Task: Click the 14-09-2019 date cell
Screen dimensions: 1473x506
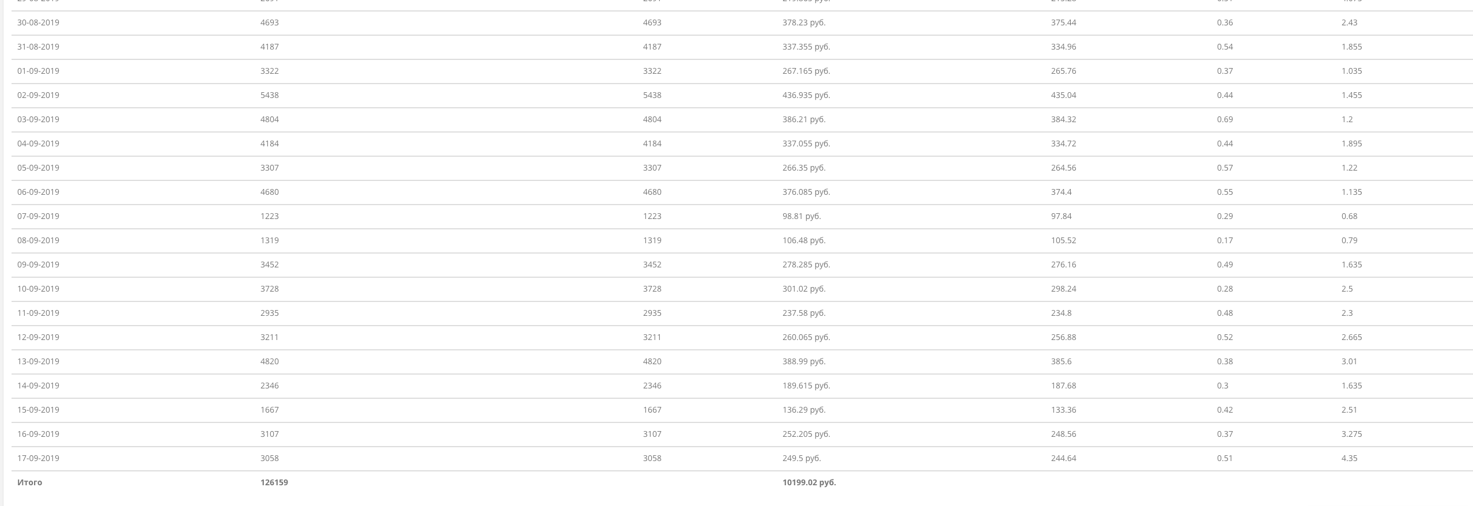Action: point(38,386)
